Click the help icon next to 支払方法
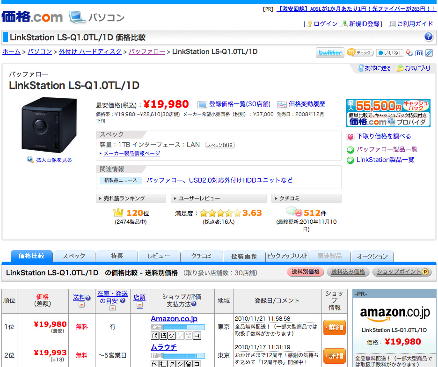The width and height of the screenshot is (438, 367). pyautogui.click(x=194, y=303)
